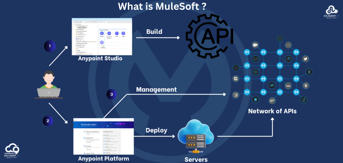Select the Facebook icon in API network

click(x=236, y=95)
